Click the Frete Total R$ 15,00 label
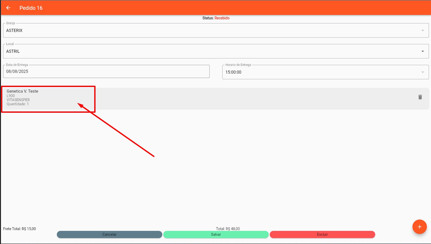This screenshot has width=431, height=244. [x=20, y=229]
